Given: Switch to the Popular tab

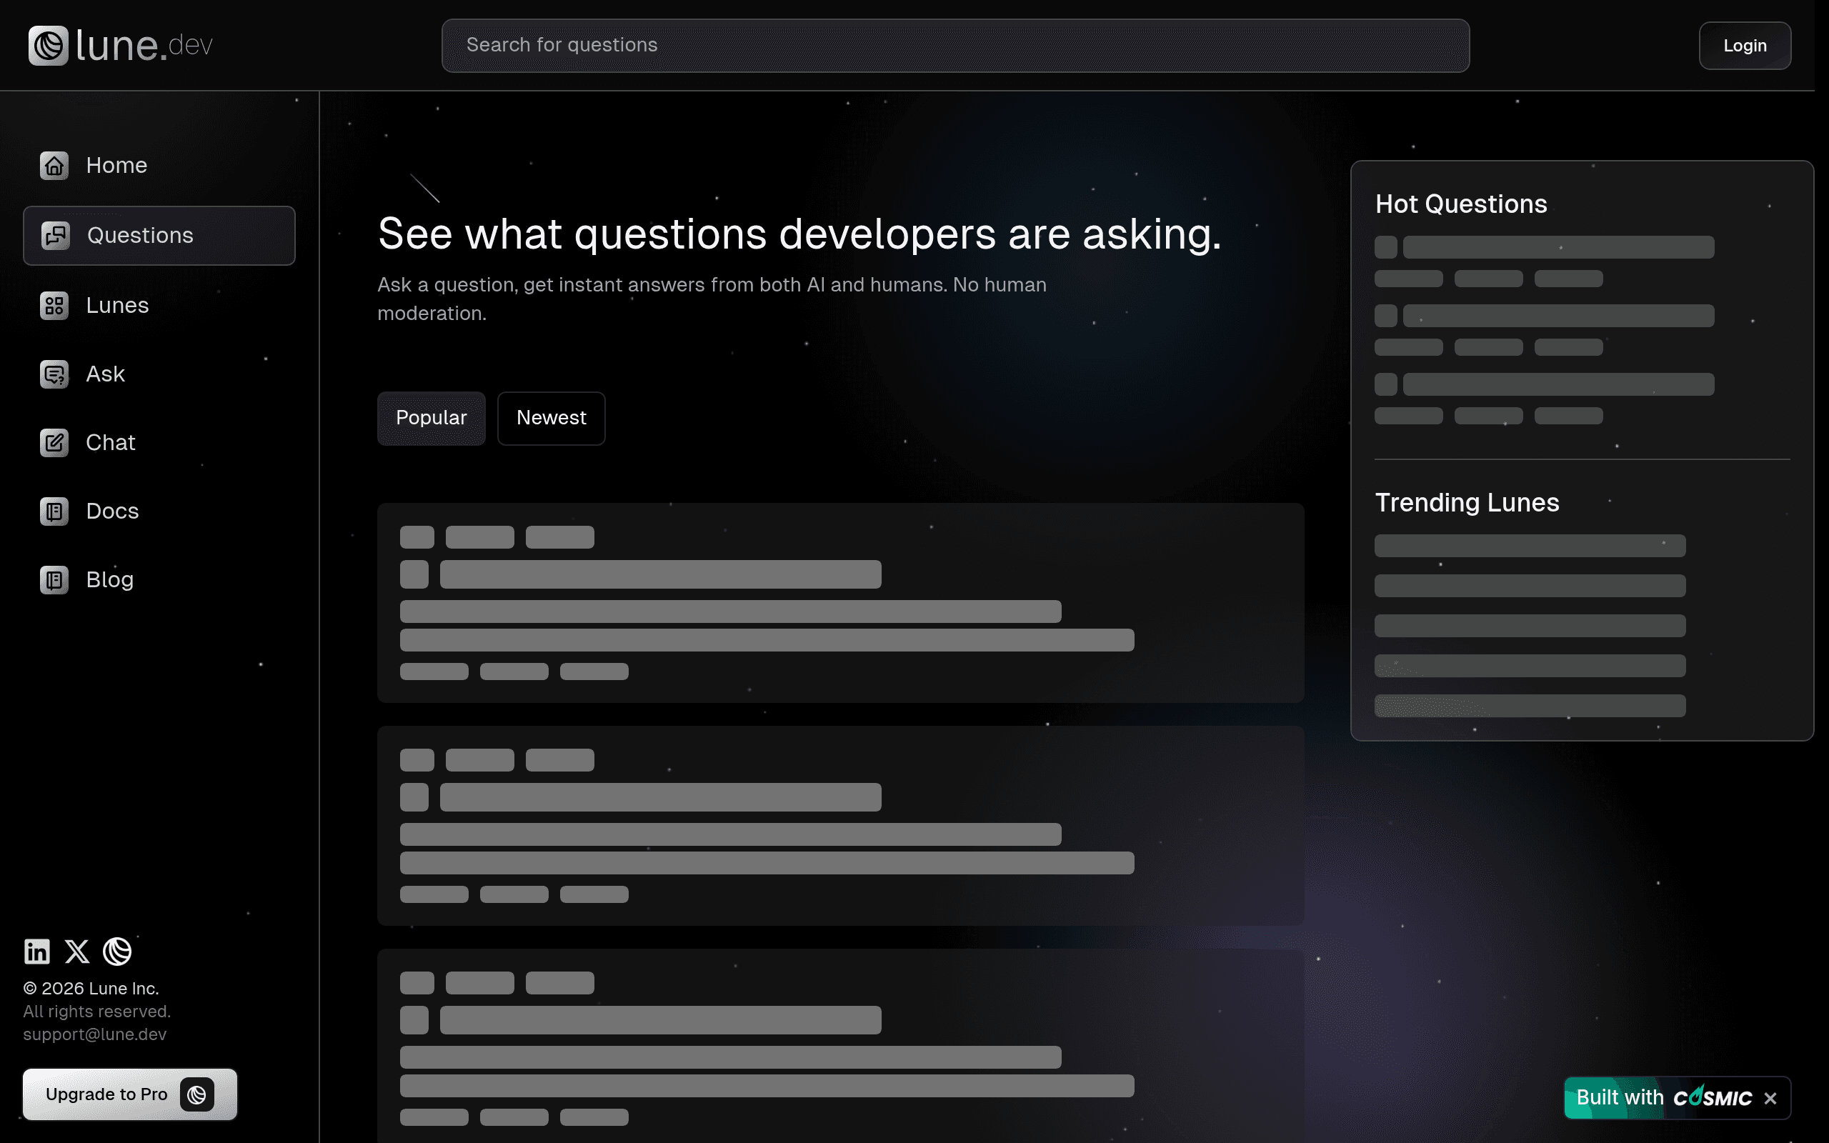Looking at the screenshot, I should click(432, 418).
